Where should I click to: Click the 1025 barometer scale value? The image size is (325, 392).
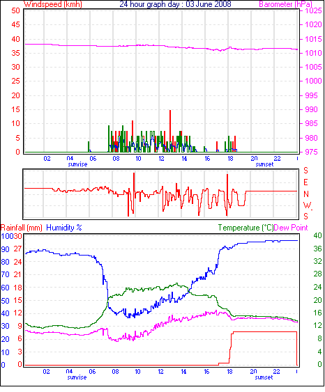[313, 10]
